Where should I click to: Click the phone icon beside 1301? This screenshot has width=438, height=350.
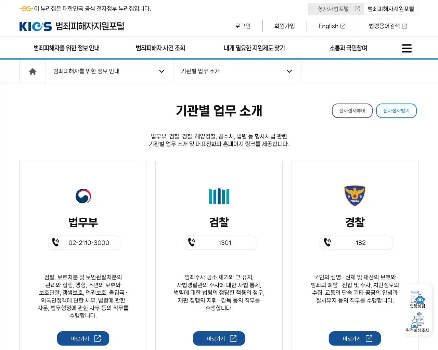(x=192, y=243)
